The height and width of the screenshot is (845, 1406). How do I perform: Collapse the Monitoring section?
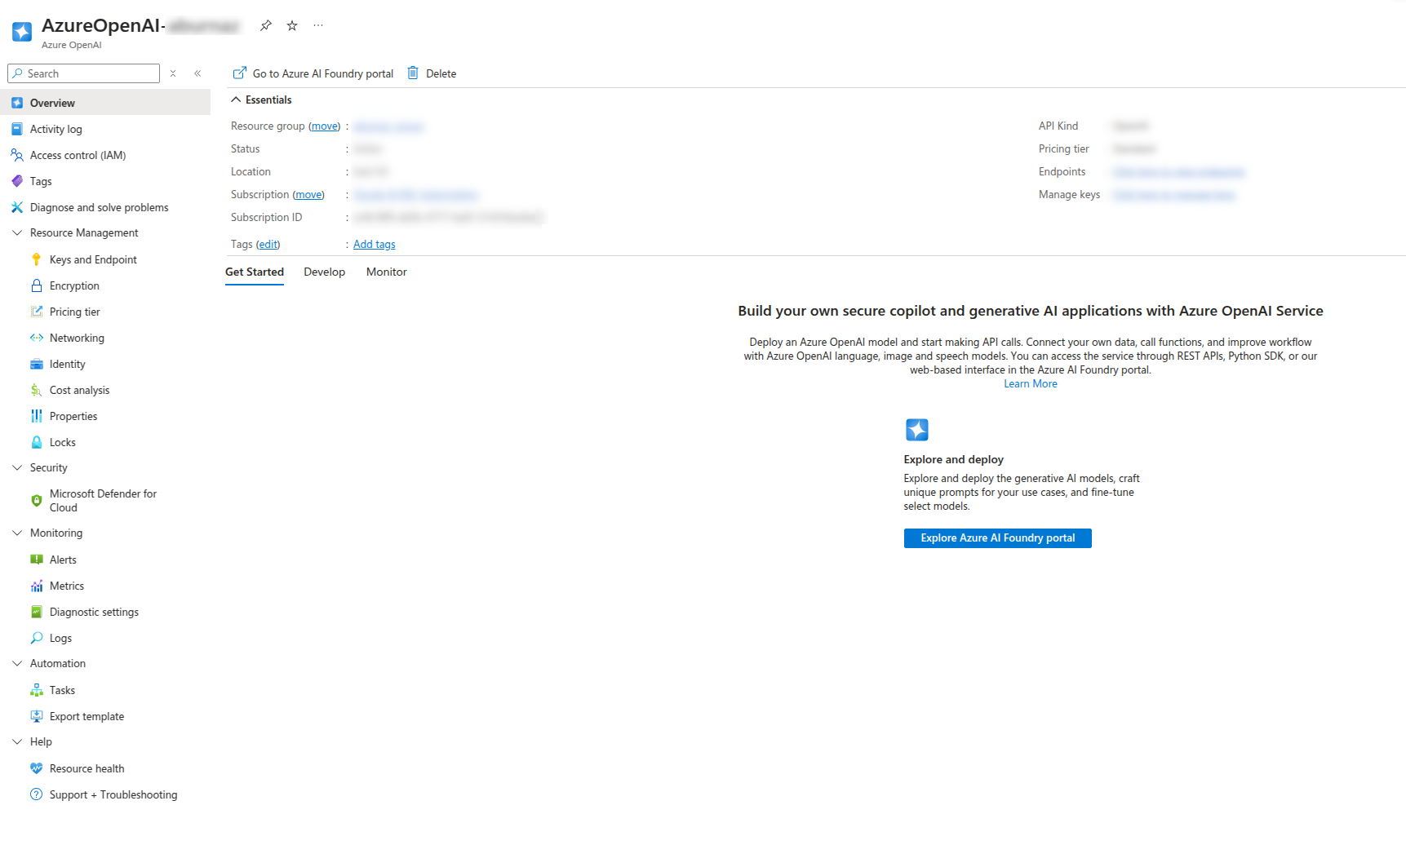[17, 533]
